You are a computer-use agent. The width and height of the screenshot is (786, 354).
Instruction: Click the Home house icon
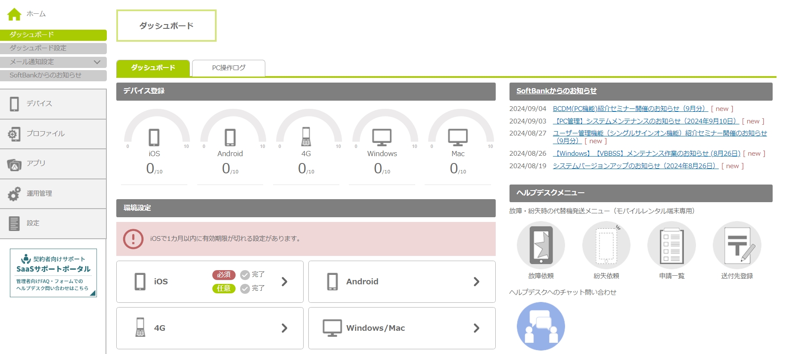(x=14, y=14)
